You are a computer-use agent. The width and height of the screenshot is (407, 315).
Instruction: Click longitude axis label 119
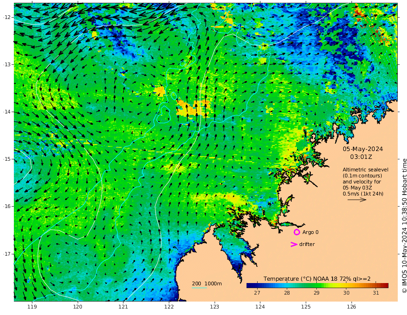tap(32, 307)
